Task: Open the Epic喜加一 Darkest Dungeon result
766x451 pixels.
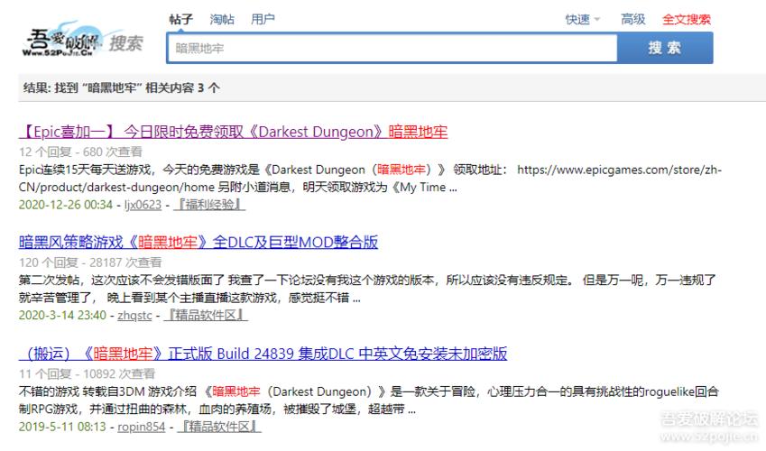Action: (234, 132)
